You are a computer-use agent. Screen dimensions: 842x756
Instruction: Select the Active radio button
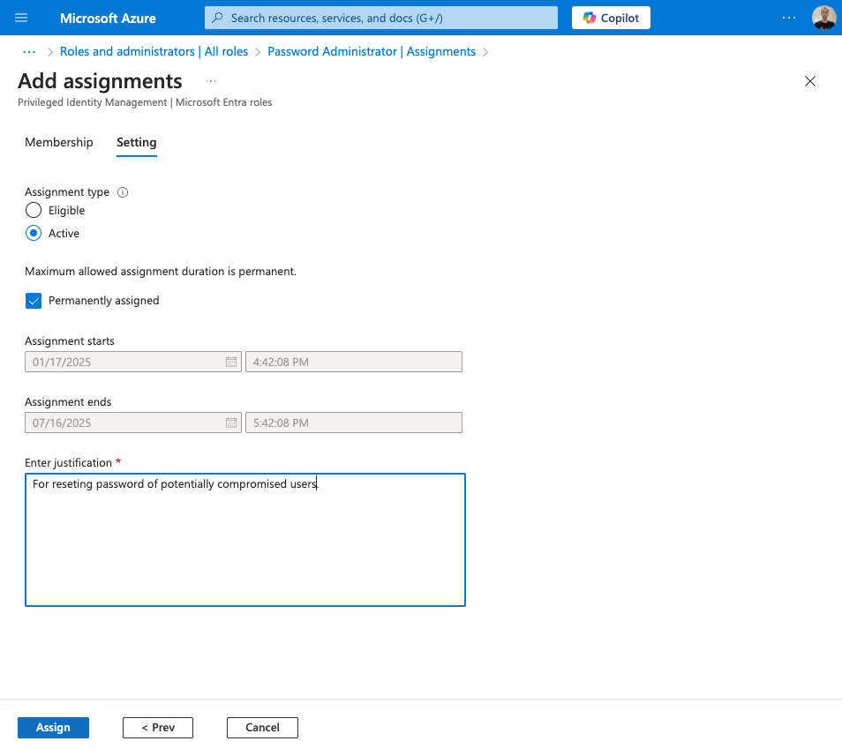(34, 234)
